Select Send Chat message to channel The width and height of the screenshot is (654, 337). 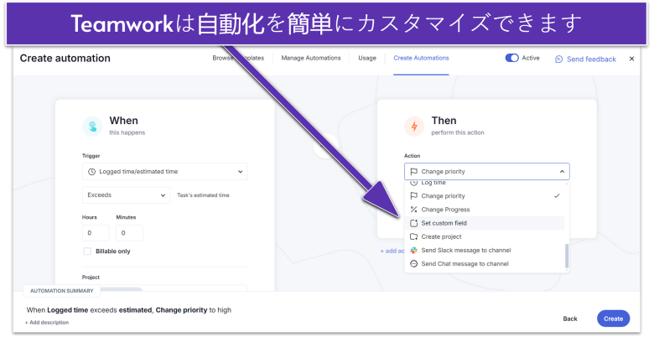pos(485,263)
